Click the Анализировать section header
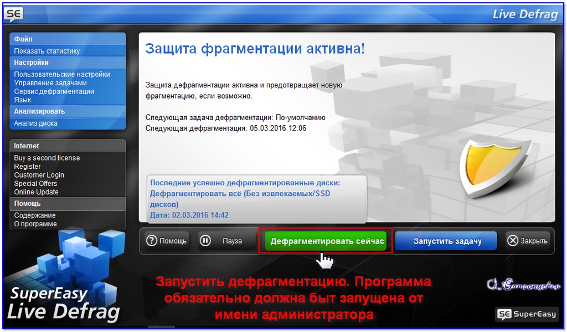The image size is (567, 332). (x=68, y=112)
